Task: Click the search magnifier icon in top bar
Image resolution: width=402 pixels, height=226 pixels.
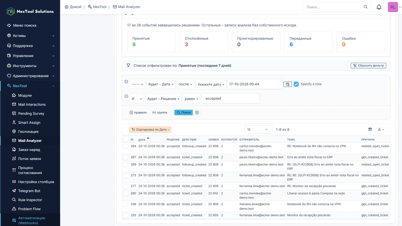Action: [366, 7]
